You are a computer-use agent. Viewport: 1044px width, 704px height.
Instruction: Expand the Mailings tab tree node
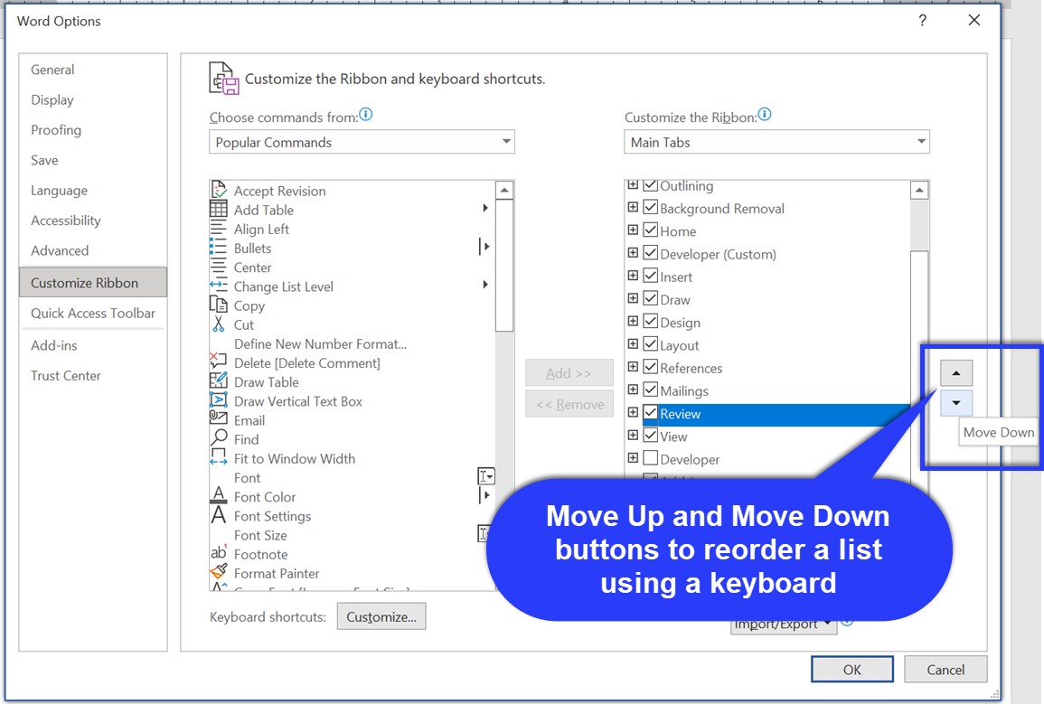(x=633, y=390)
